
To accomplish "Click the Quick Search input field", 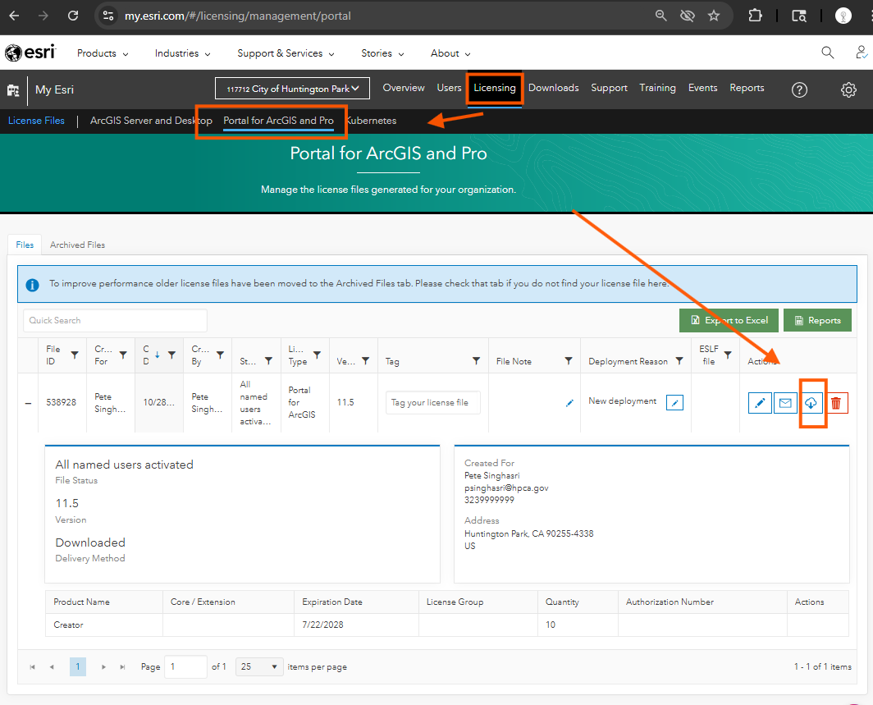I will tap(115, 320).
